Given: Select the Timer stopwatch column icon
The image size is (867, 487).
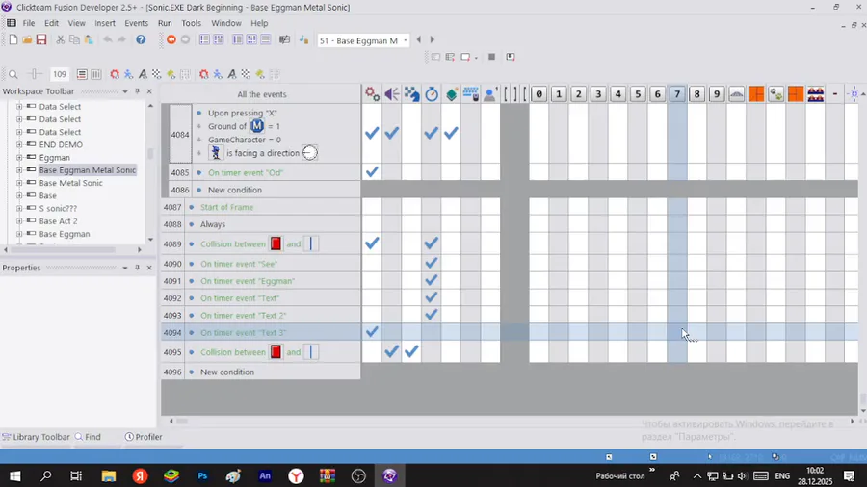Looking at the screenshot, I should coord(432,94).
